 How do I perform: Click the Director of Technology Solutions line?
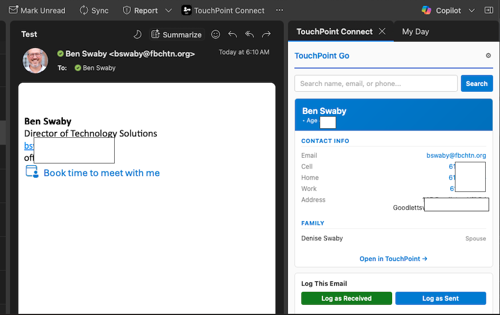point(91,133)
